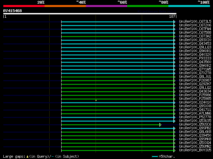The image size is (213, 159).
Task: Click the cyan 50char scale bar
Action: (155, 156)
